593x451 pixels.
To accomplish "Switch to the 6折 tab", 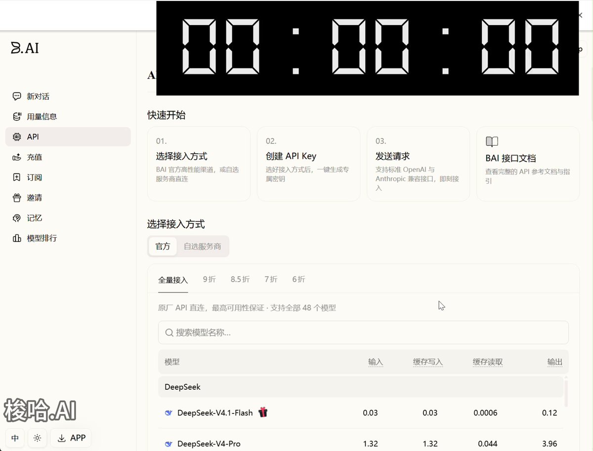I will (x=298, y=280).
